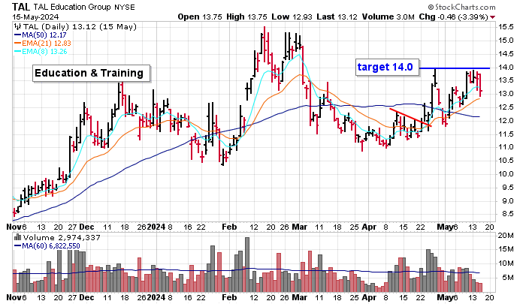Click '2024' on the volume panel date axis

156,297
